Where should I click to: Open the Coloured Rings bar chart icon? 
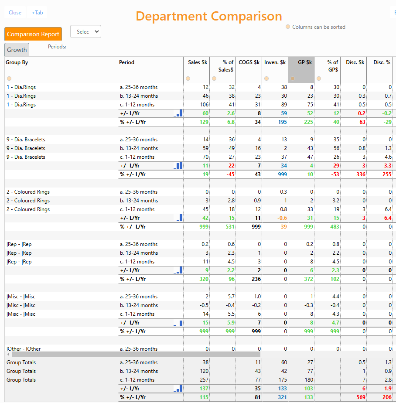[178, 218]
